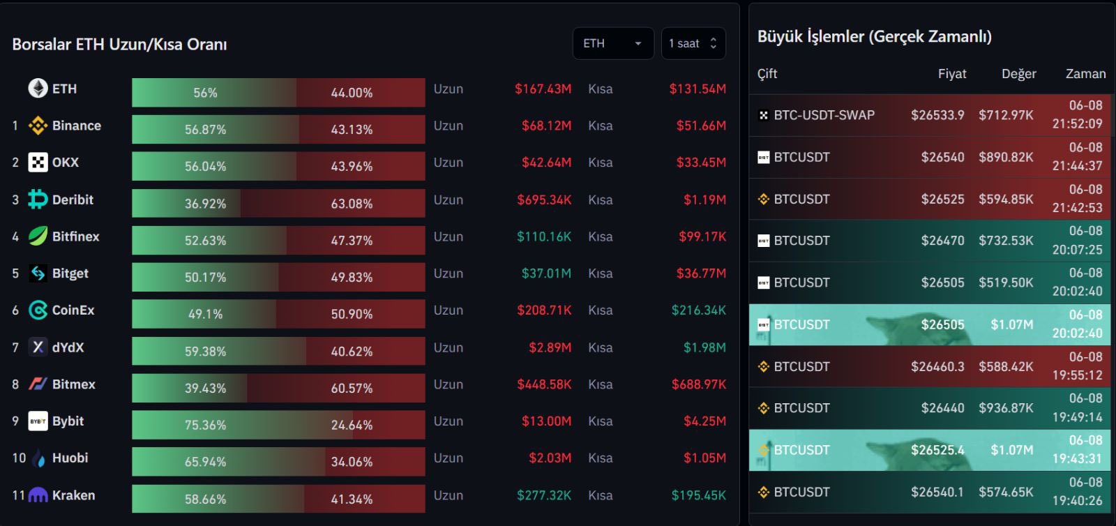
Task: Click Bybit icon on $519.50K trade row
Action: [764, 283]
